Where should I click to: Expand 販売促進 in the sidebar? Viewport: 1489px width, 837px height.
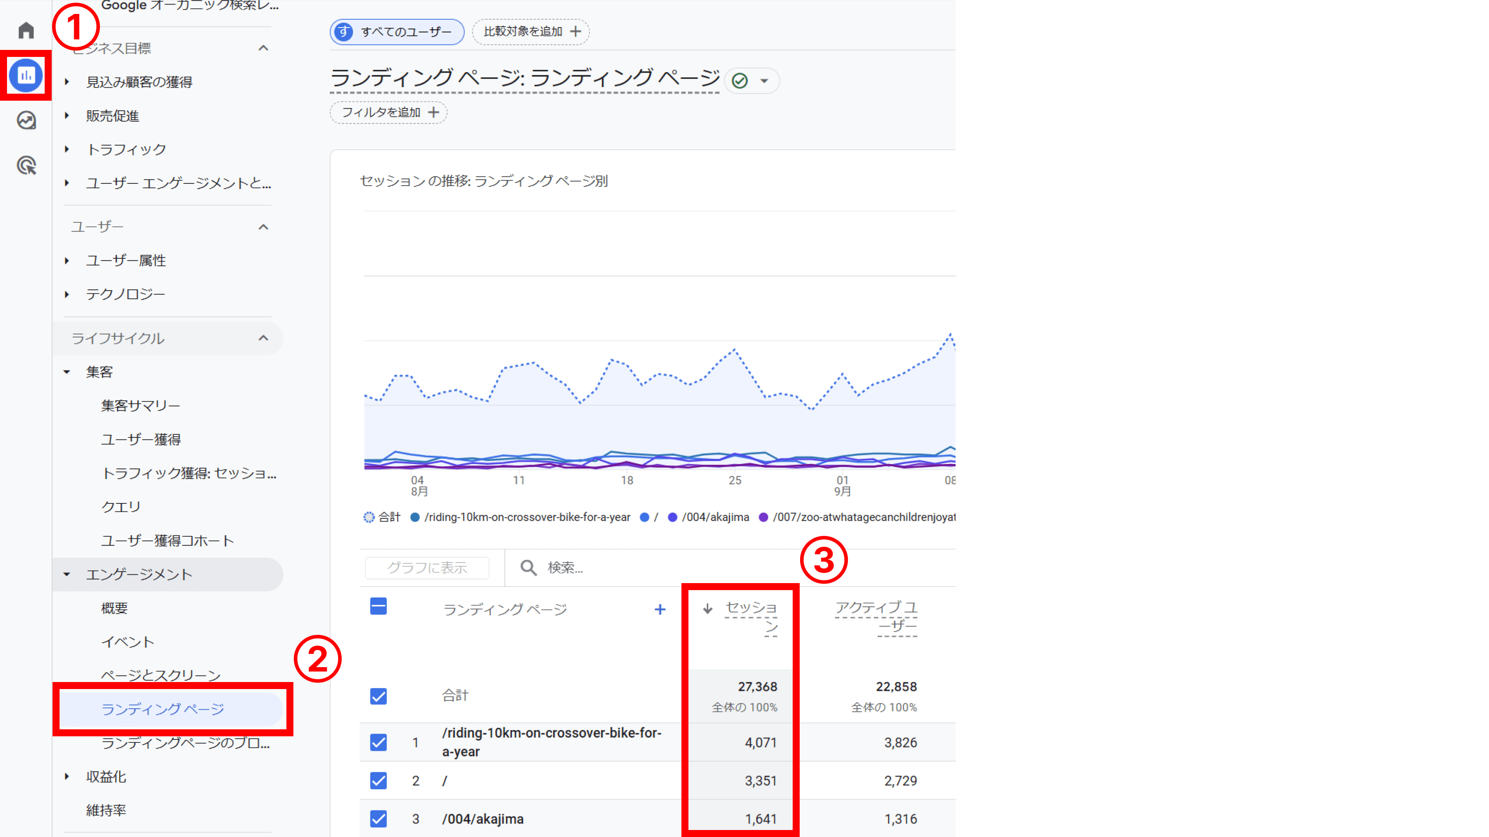[67, 116]
